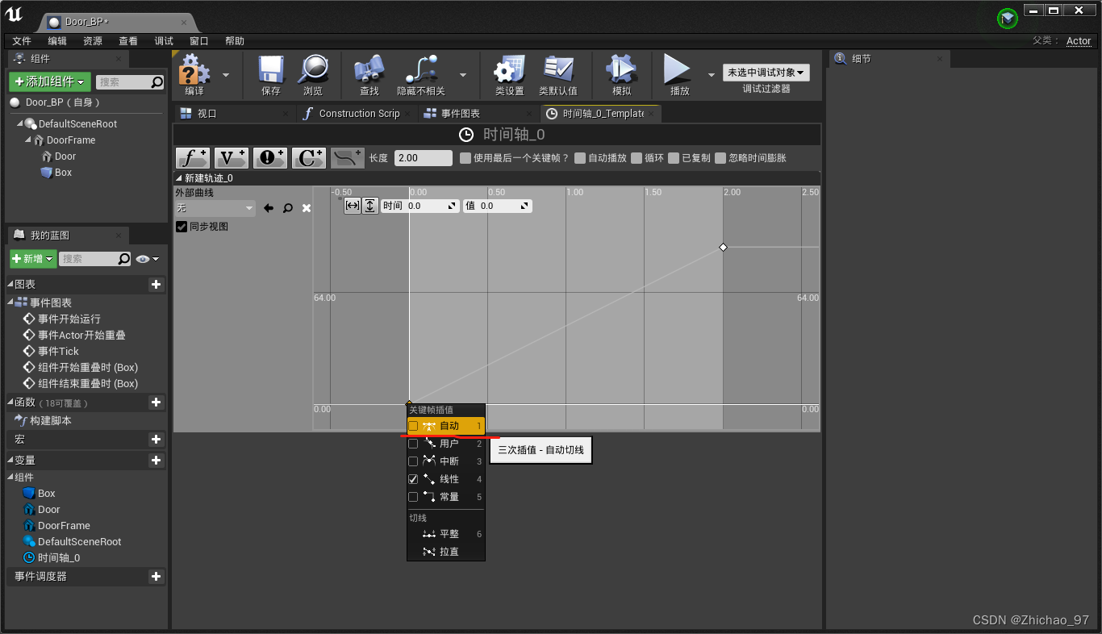Open Class Settings (类设置) gear icon
The height and width of the screenshot is (634, 1102).
(509, 73)
